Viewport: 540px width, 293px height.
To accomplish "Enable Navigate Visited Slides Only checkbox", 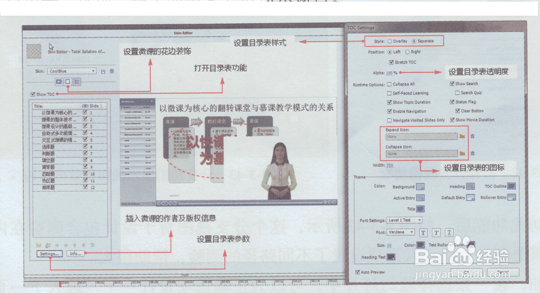I will tap(389, 120).
